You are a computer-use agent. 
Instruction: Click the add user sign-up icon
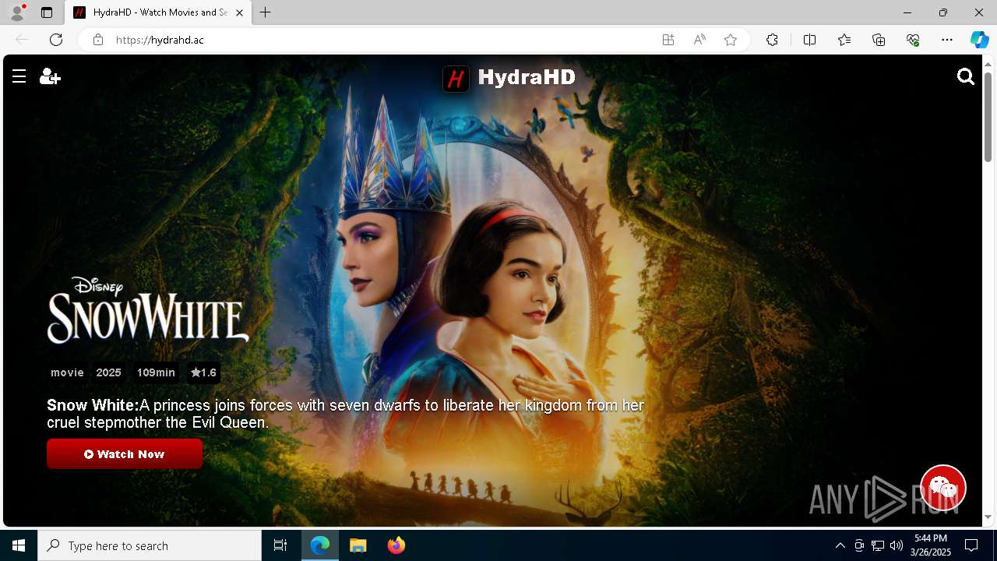(50, 76)
